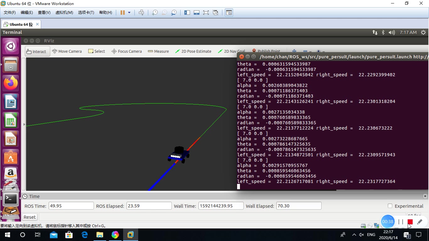Show hidden system tray icons
429x241 pixels.
coord(354,235)
